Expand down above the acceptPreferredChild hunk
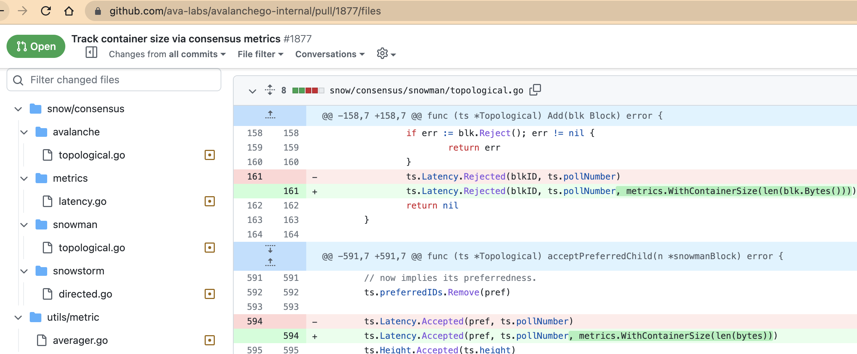The image size is (857, 354). pyautogui.click(x=270, y=249)
